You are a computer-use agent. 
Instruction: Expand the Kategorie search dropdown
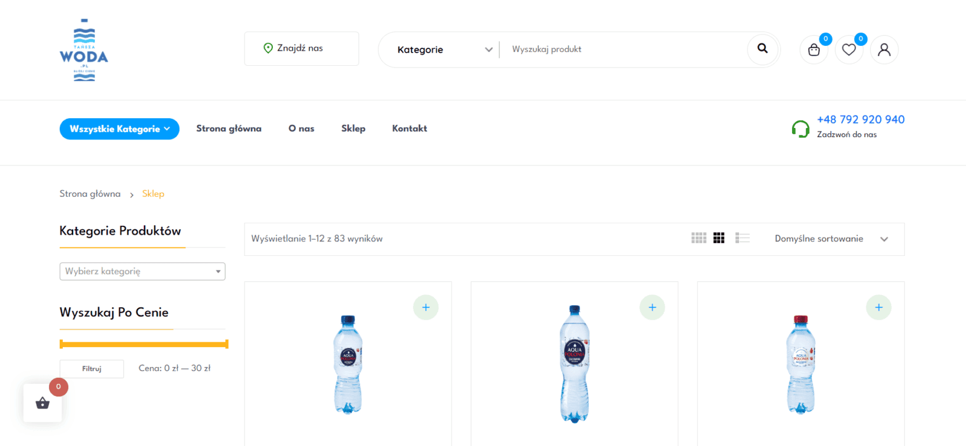point(445,49)
